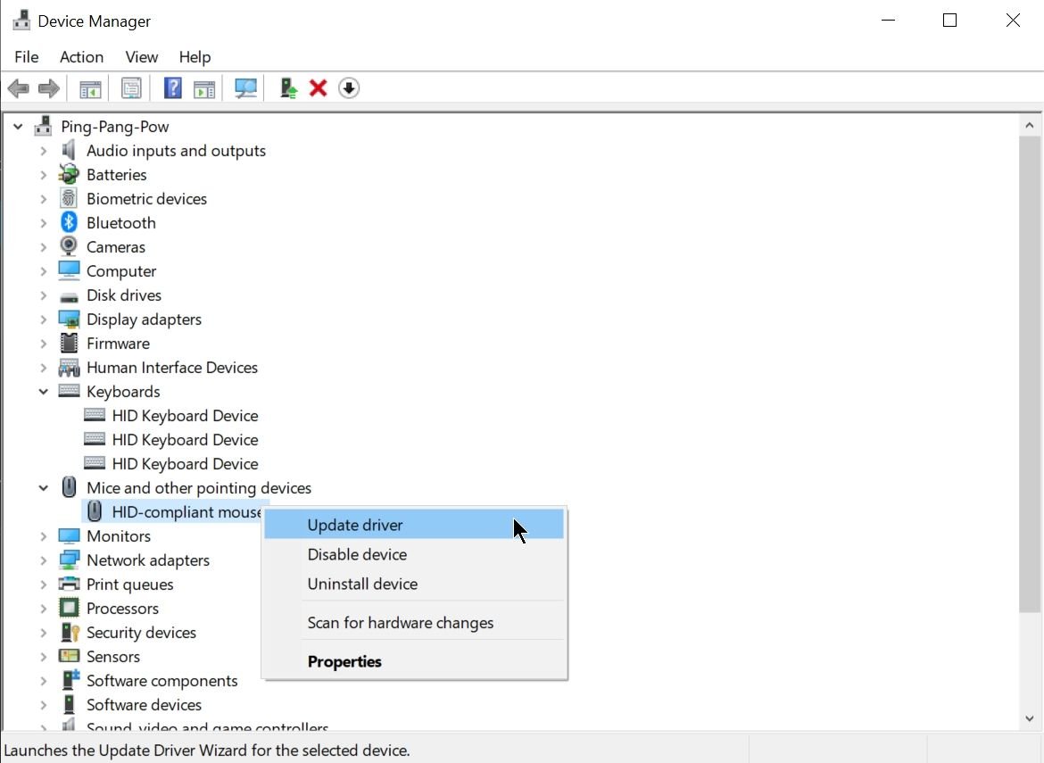Select the first HID Keyboard Device entry
The image size is (1044, 763).
point(185,416)
